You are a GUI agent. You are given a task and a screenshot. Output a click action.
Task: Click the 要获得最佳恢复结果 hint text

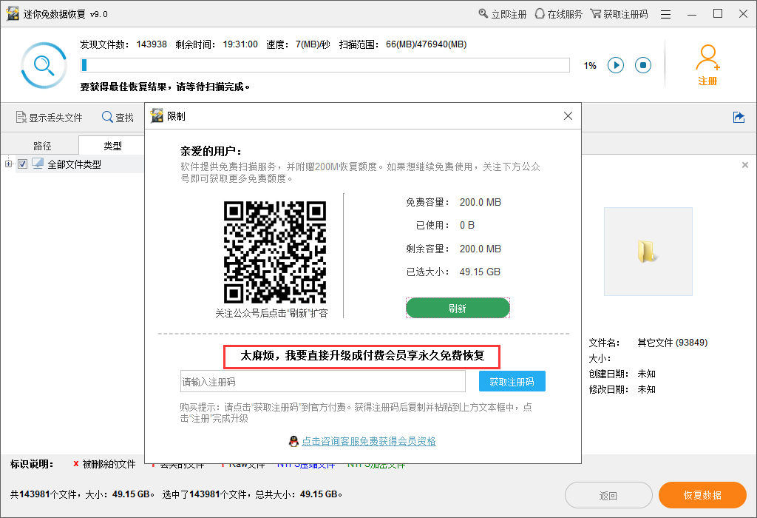165,87
